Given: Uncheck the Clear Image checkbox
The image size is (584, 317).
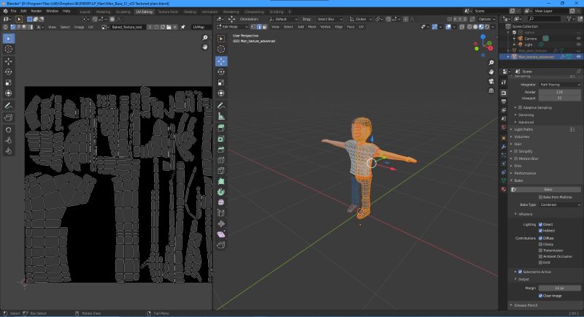Looking at the screenshot, I should pyautogui.click(x=540, y=296).
